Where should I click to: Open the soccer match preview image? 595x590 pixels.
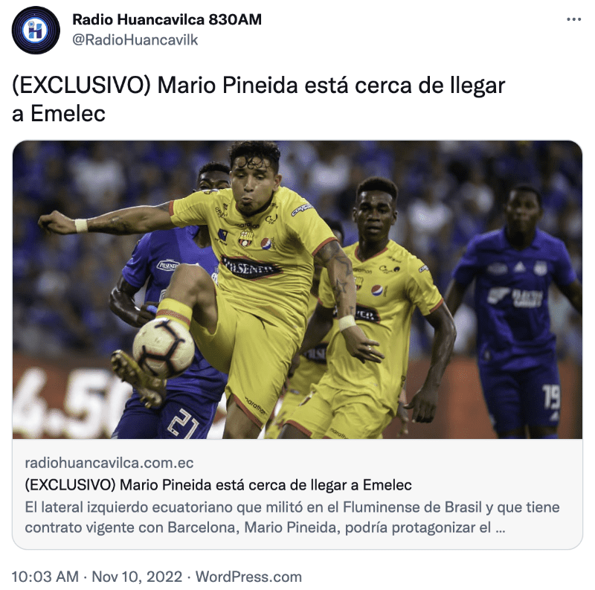[297, 289]
